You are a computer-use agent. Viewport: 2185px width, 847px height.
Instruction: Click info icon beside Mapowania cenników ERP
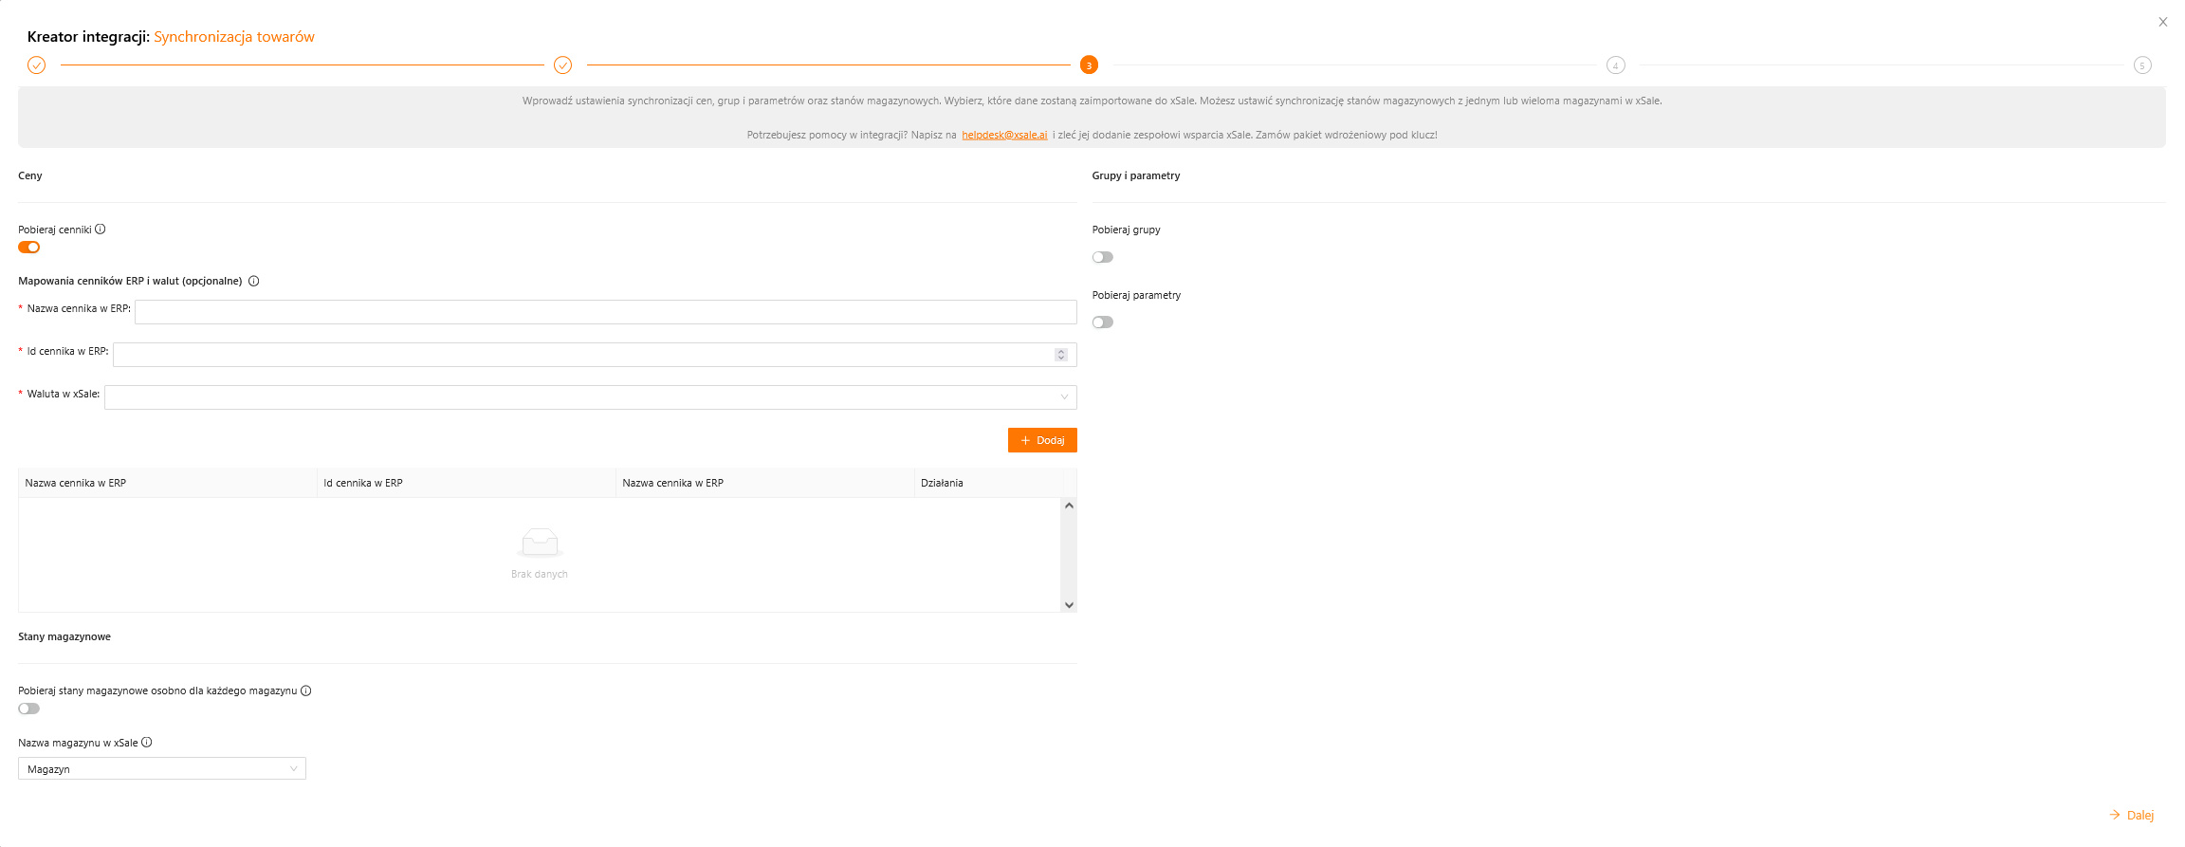pos(254,281)
